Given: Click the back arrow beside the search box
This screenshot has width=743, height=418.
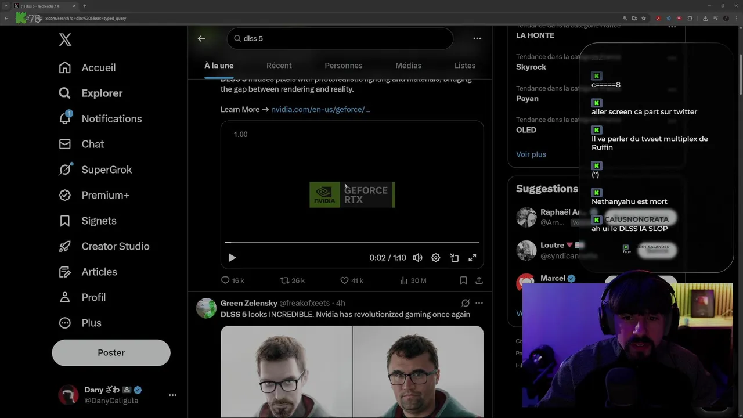Looking at the screenshot, I should pos(201,38).
